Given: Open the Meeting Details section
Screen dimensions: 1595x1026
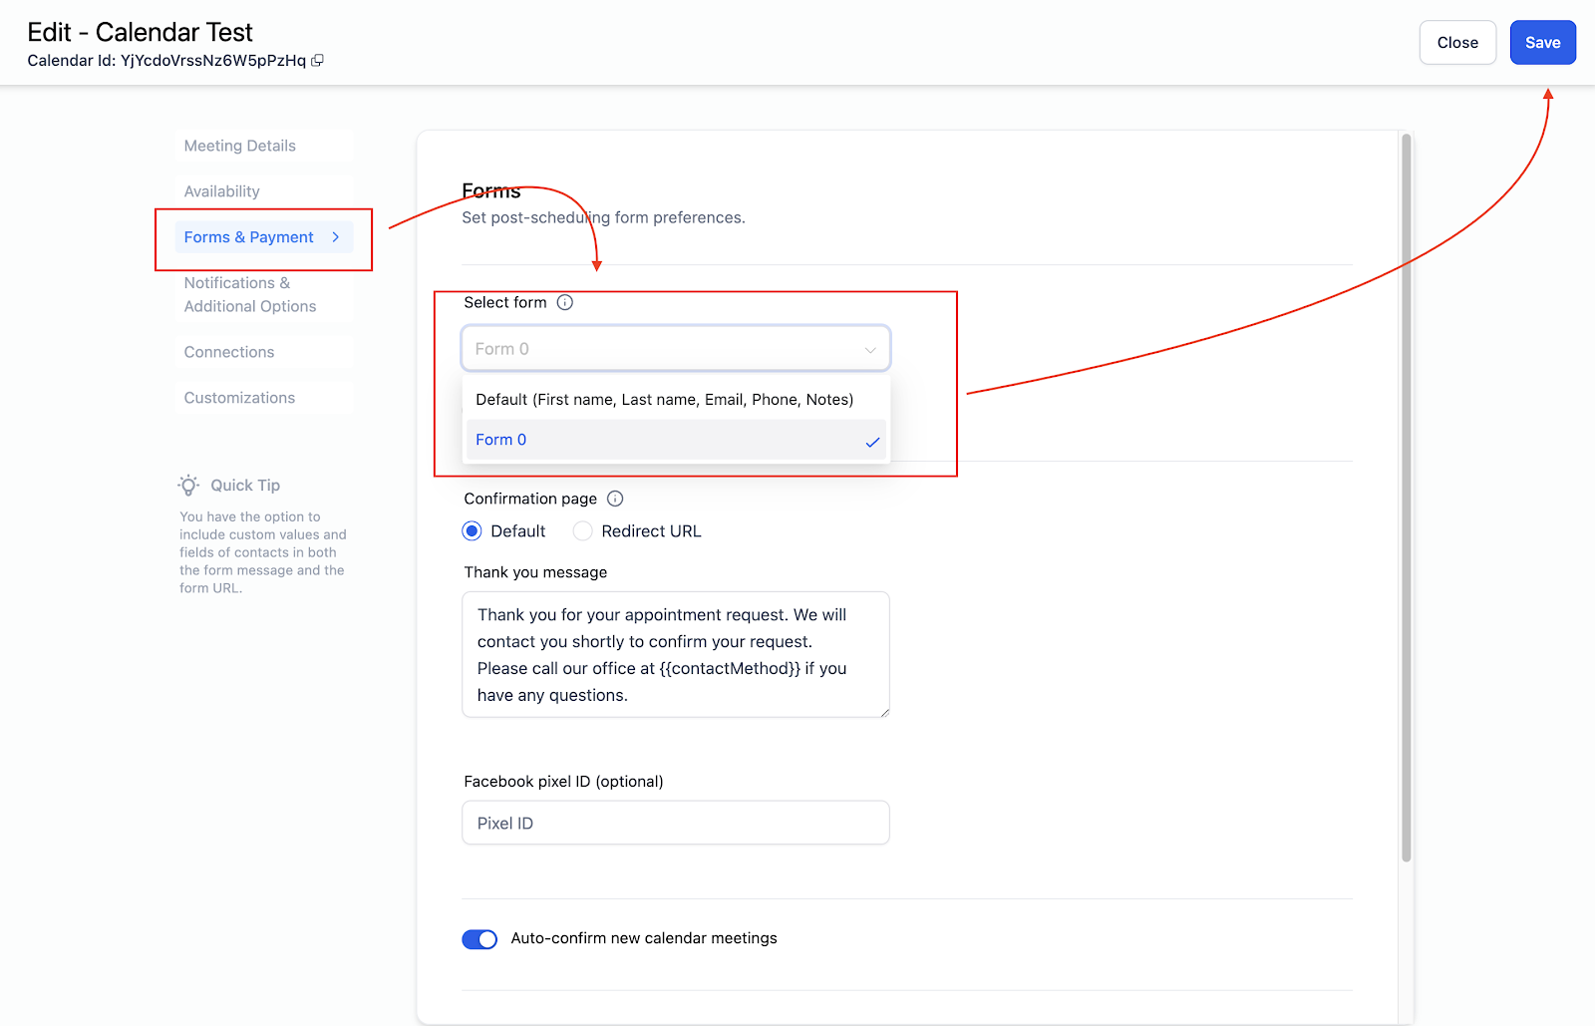Looking at the screenshot, I should 264,146.
